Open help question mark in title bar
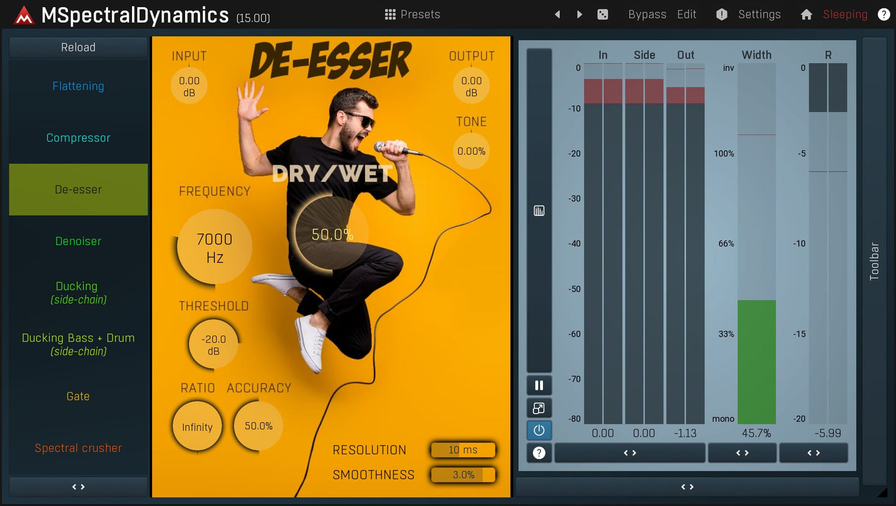 click(x=883, y=14)
